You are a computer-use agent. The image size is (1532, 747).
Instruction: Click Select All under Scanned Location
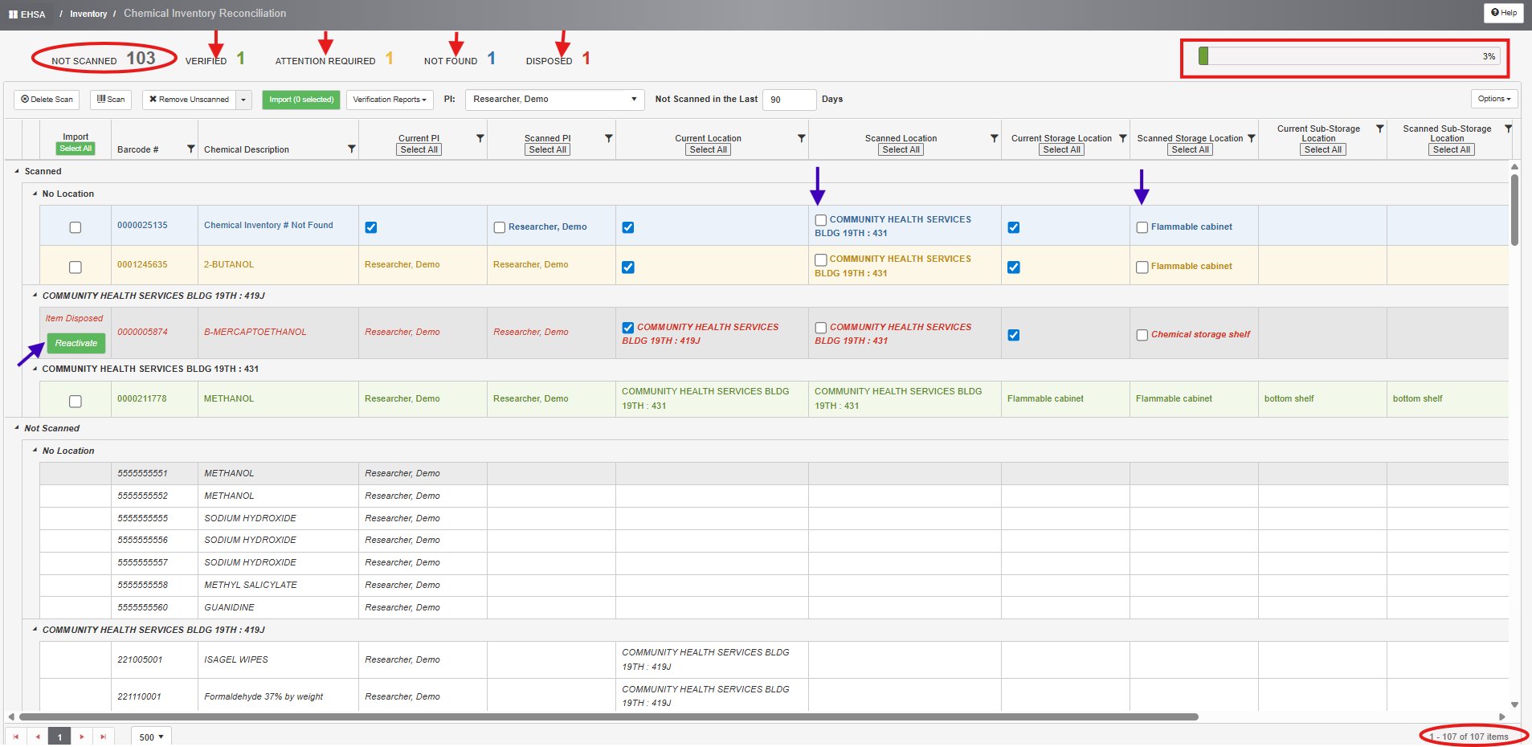901,149
